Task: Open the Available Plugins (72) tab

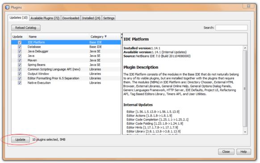Action: pos(45,18)
